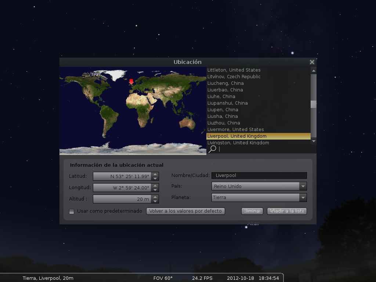Open the Planeta dropdown showing Tierra

pos(303,198)
